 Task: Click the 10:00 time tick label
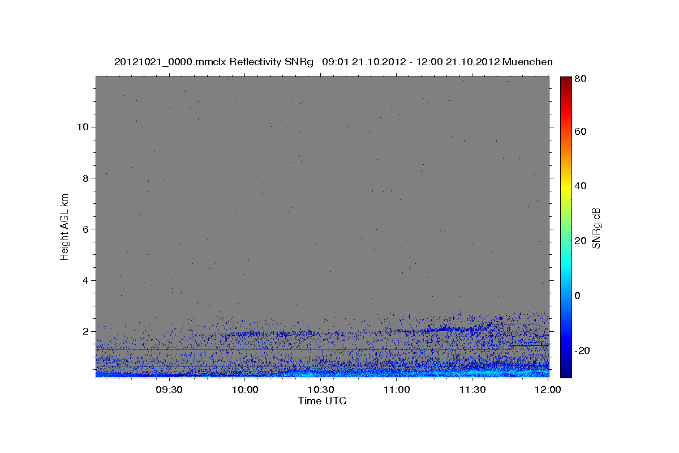[x=245, y=390]
